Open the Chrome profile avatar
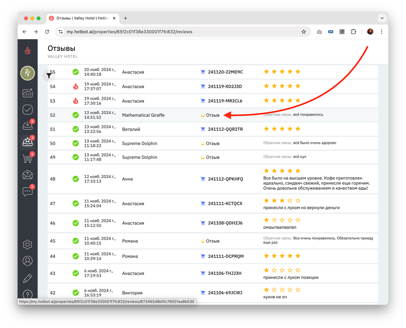The height and width of the screenshot is (328, 406). pyautogui.click(x=370, y=32)
